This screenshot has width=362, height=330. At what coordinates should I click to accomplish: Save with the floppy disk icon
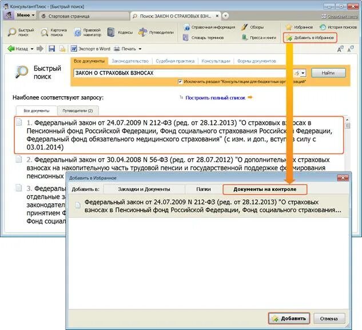pos(51,49)
